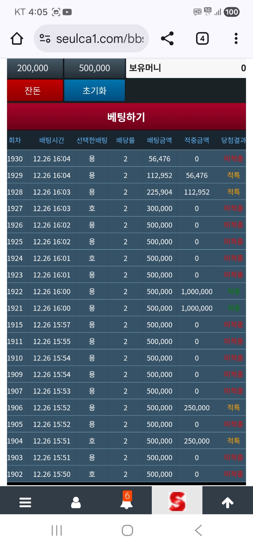The height and width of the screenshot is (548, 253).
Task: Open notifications bell with 6 badge
Action: (x=126, y=501)
